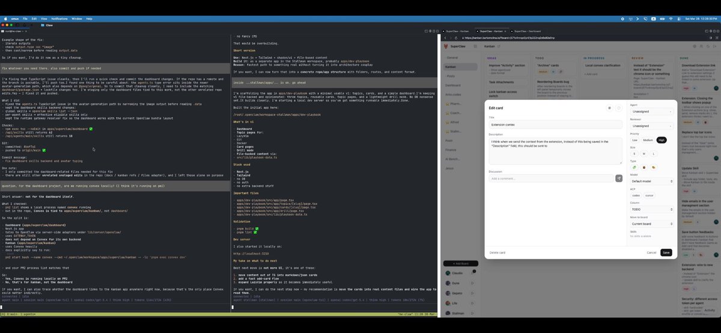Select General in SuperClaw sidebar
The width and height of the screenshot is (721, 333).
click(460, 57)
